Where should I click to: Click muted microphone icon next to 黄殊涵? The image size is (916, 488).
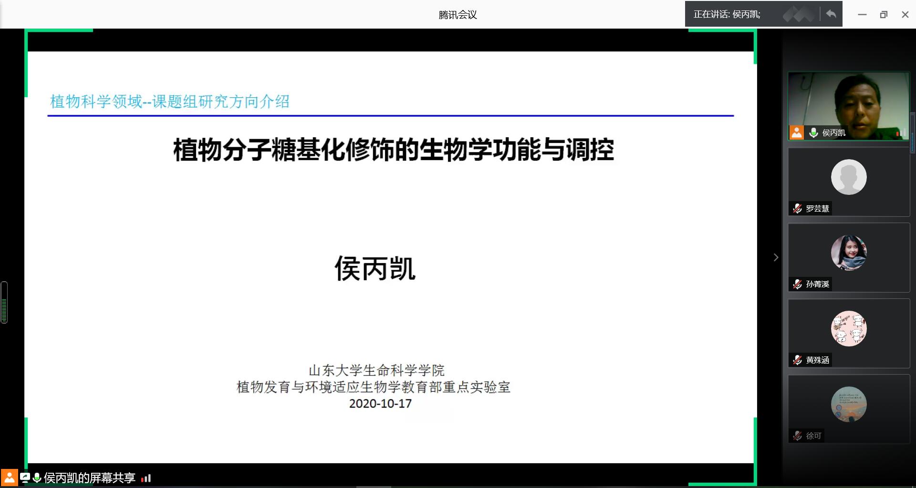tap(797, 360)
